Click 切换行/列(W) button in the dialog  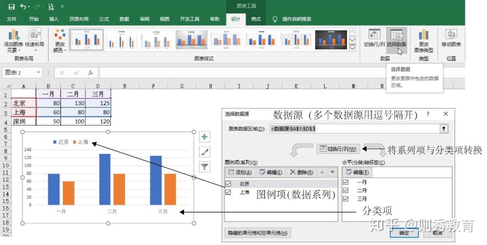pyautogui.click(x=338, y=149)
